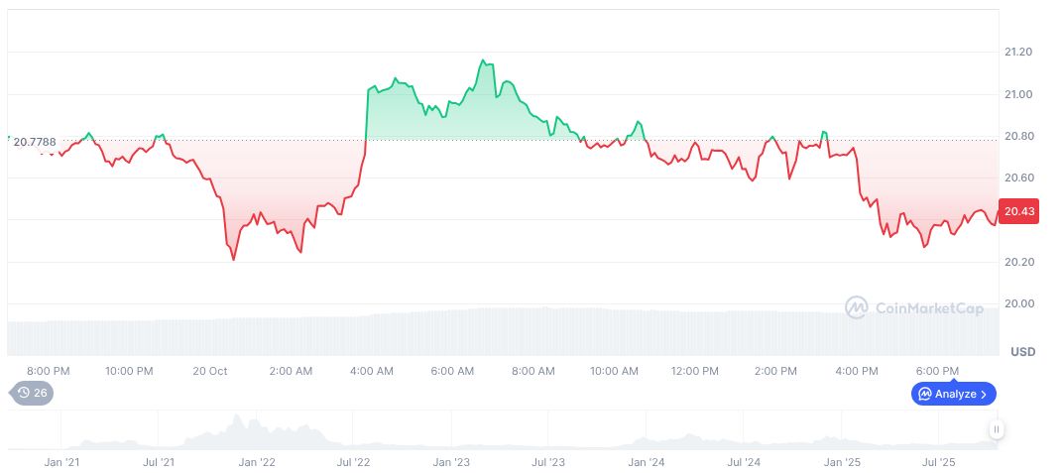Jump to Jan '23 in the range navigator
The image size is (1063, 473).
[x=452, y=462]
